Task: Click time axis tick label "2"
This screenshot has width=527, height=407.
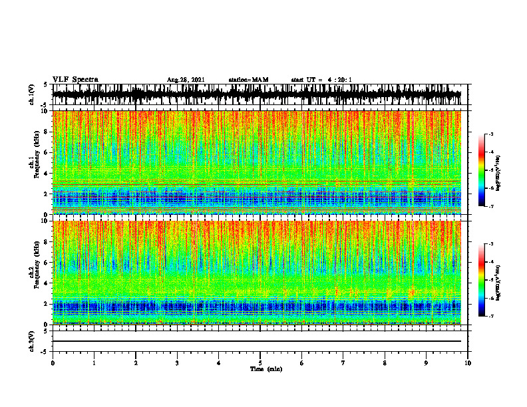Action: point(136,363)
